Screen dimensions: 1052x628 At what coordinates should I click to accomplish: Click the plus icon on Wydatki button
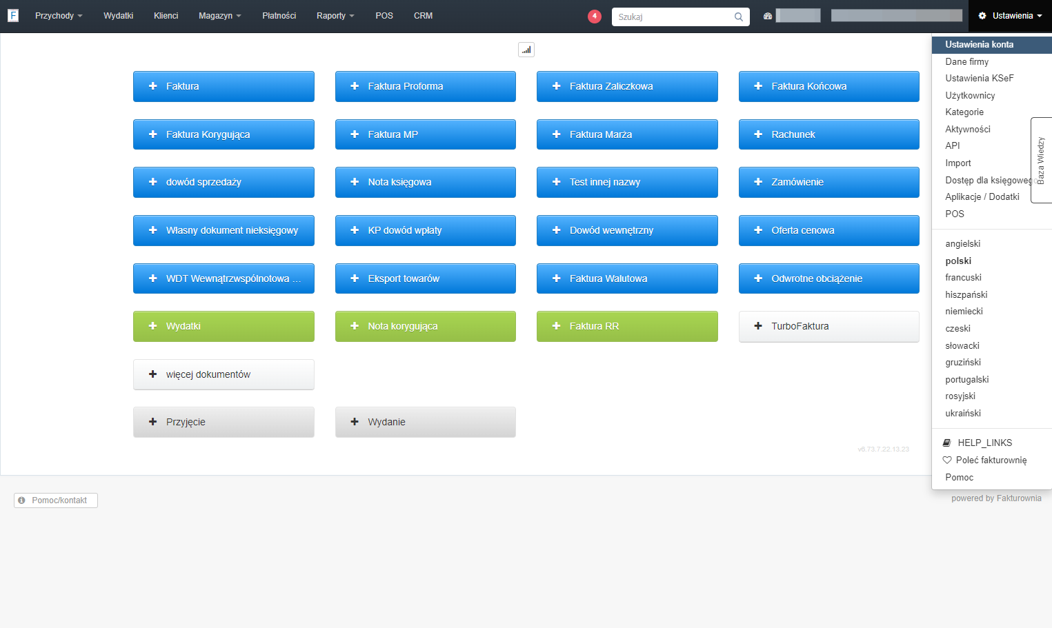pos(153,326)
